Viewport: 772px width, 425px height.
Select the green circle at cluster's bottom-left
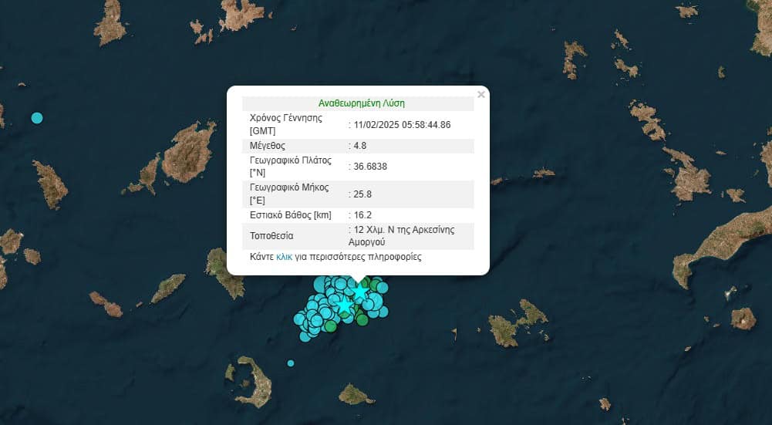point(330,326)
